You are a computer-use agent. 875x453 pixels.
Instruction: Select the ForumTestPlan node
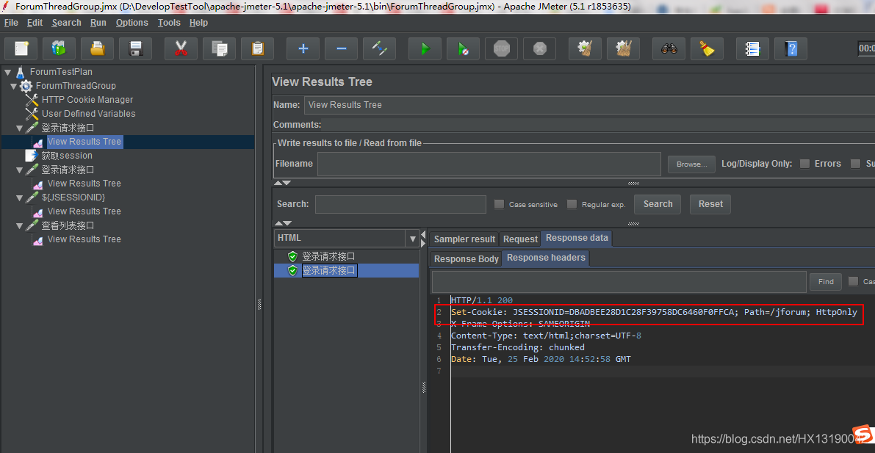pos(62,72)
